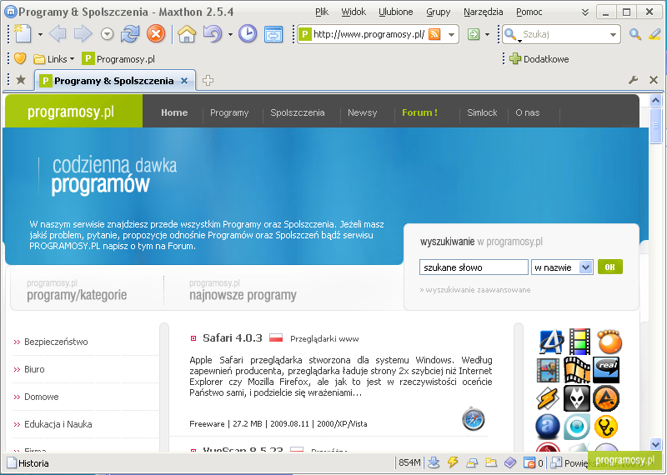667x475 pixels.
Task: Expand the Links favorites folder
Action: 54,59
